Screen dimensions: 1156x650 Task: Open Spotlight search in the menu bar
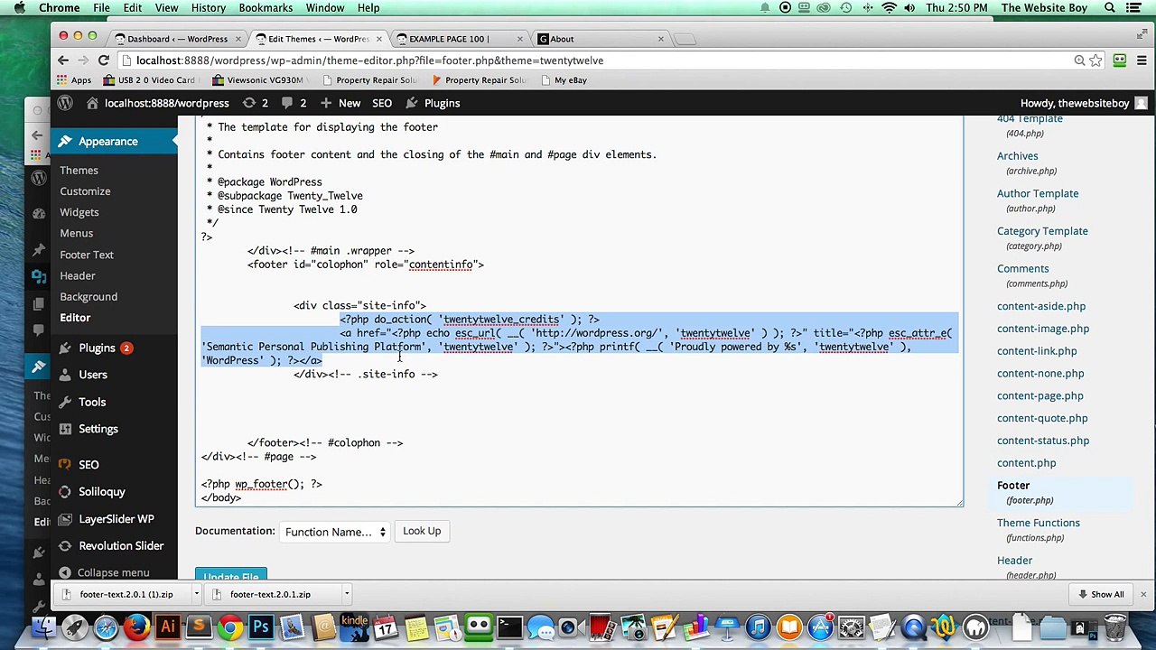click(1110, 8)
